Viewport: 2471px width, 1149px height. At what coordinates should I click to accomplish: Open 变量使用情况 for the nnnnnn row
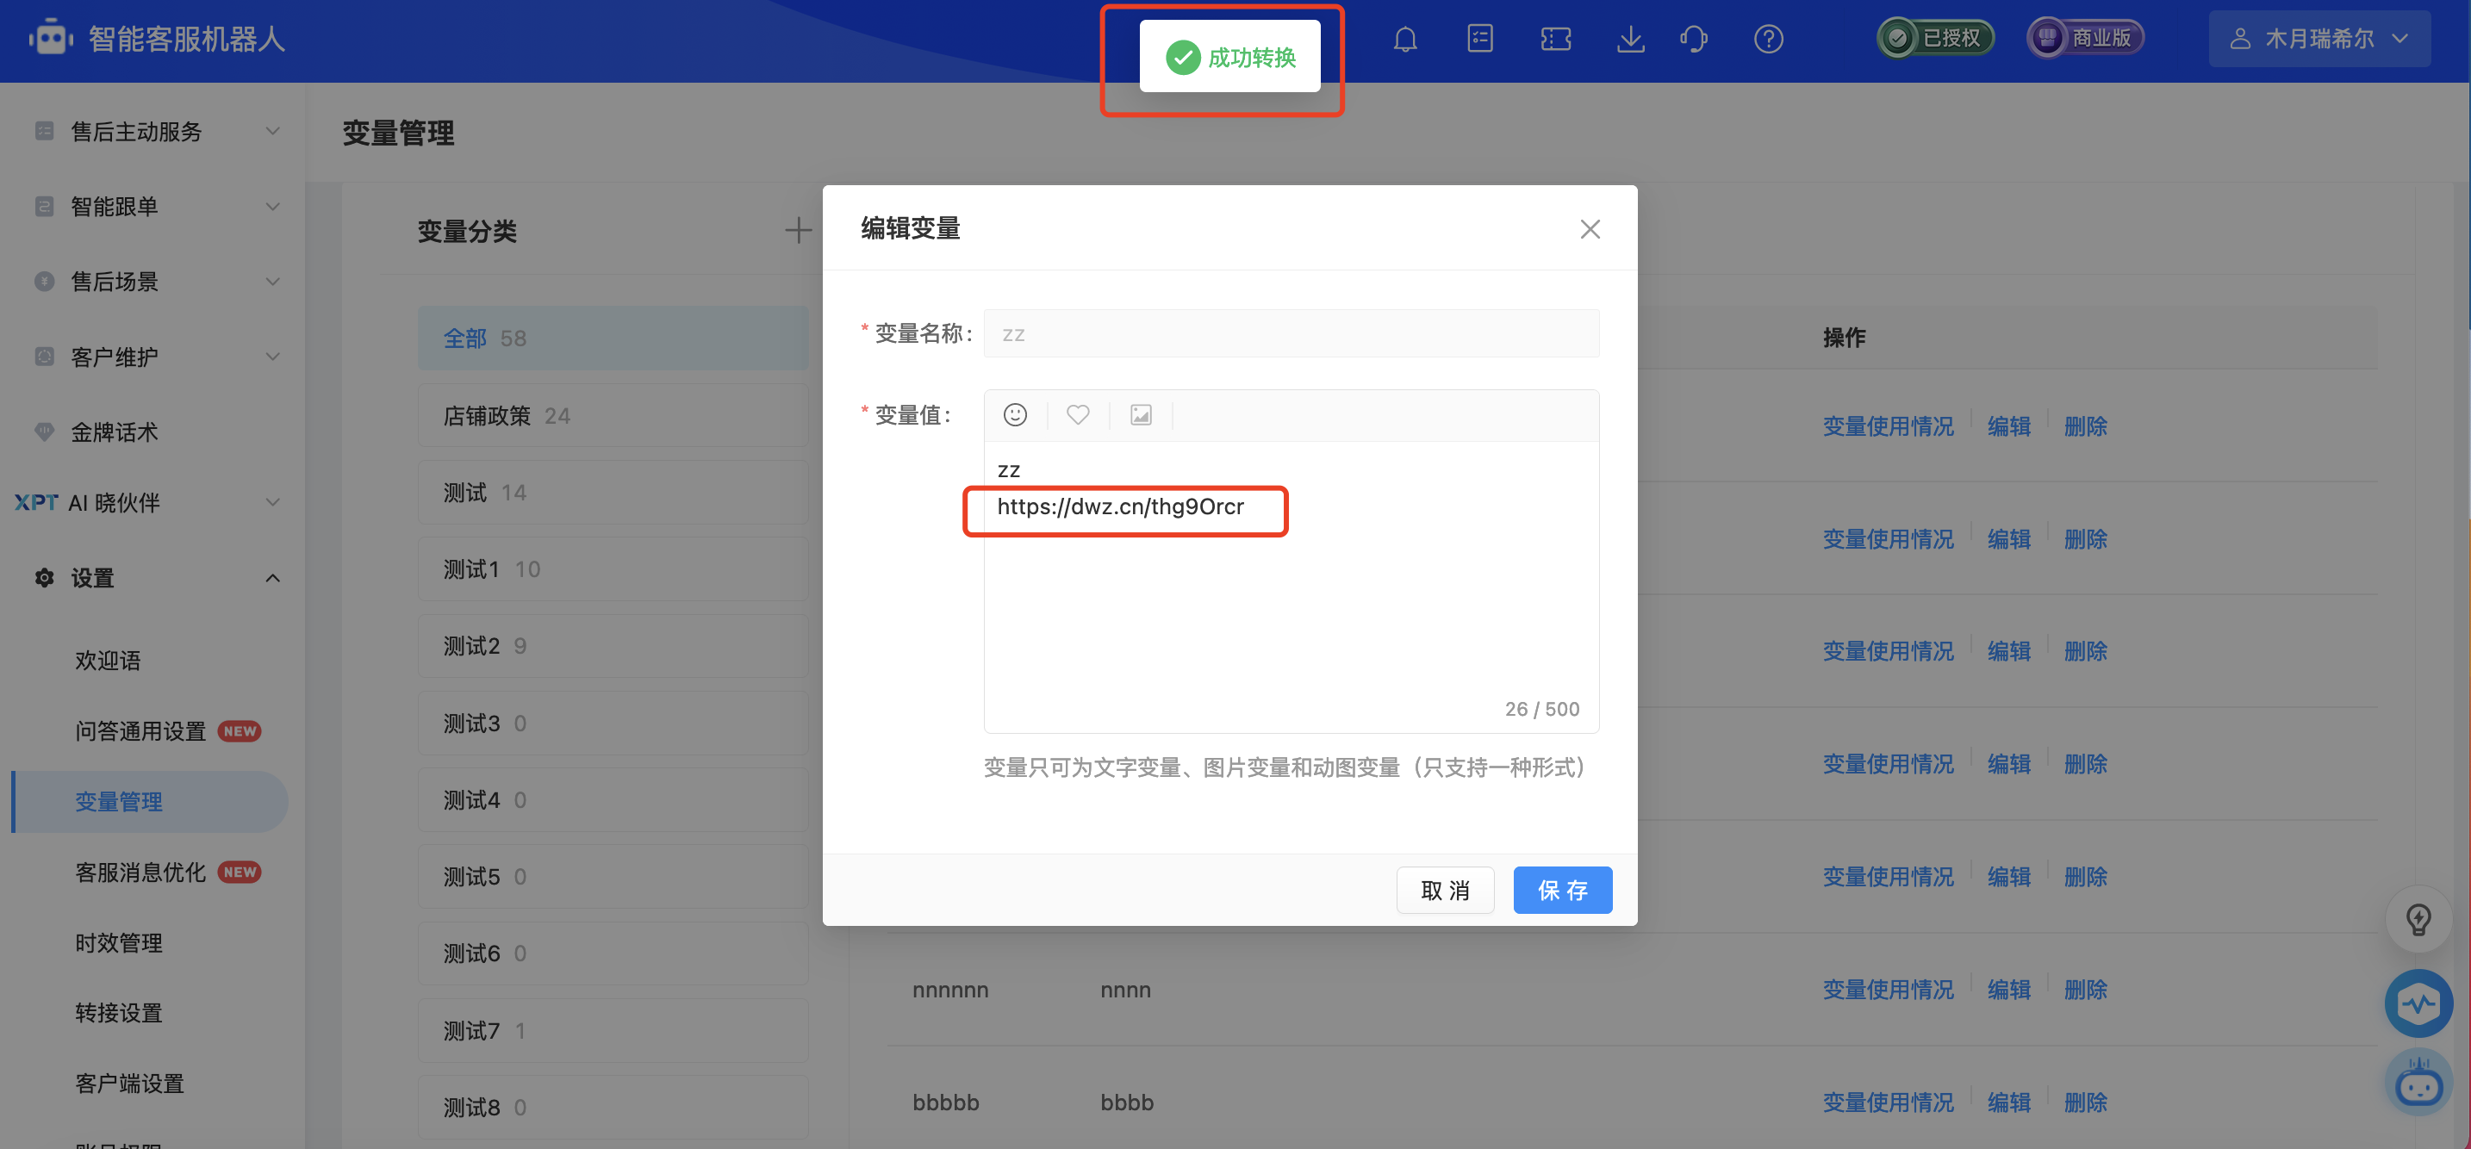tap(1887, 990)
